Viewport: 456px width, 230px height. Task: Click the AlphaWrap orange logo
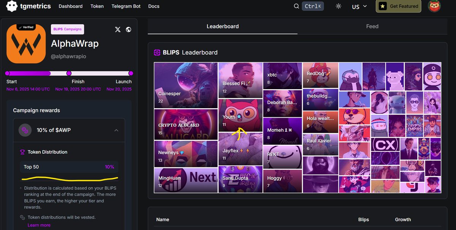tap(26, 44)
